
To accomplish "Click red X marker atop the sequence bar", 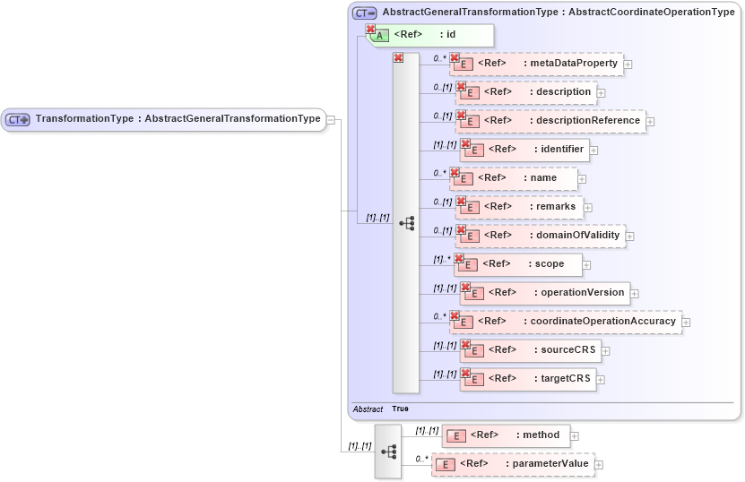I will point(398,58).
